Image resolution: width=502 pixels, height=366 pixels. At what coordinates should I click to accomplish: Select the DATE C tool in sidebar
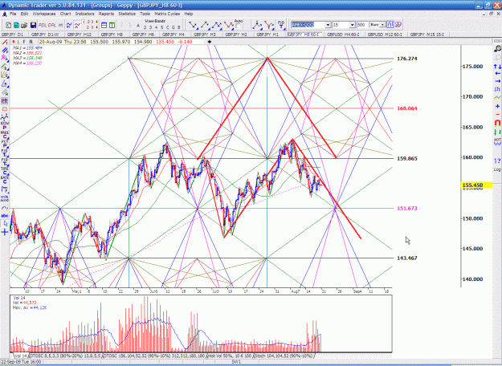[x=5, y=180]
